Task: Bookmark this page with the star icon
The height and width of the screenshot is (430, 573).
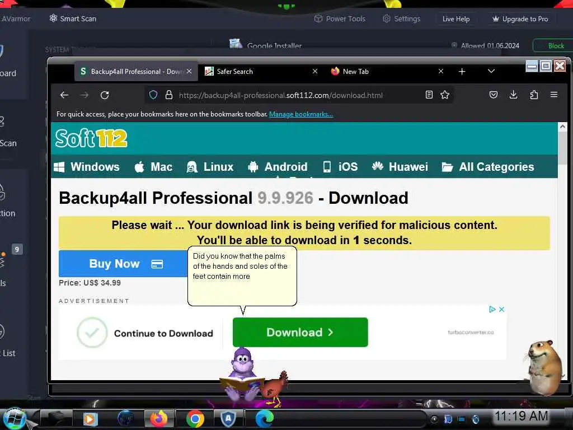Action: pos(445,95)
